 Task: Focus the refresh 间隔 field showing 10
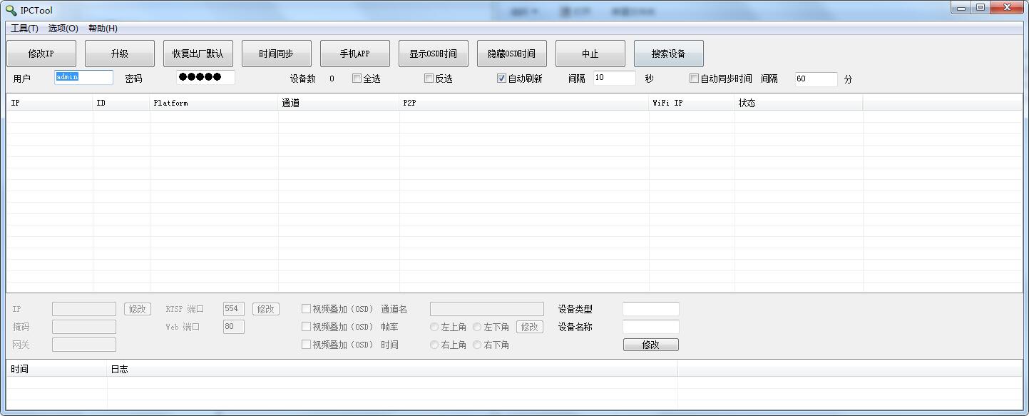615,78
